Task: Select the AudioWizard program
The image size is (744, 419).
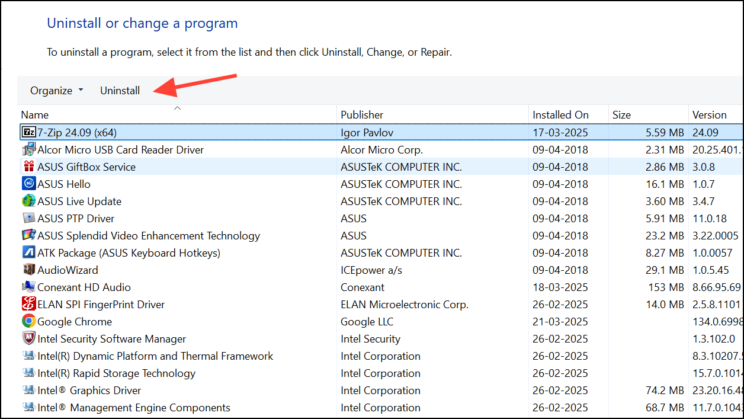Action: (381, 270)
